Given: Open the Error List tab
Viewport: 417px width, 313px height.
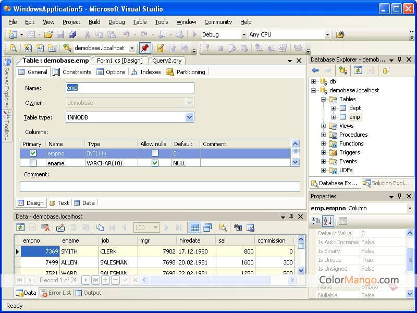Looking at the screenshot, I should (x=56, y=293).
